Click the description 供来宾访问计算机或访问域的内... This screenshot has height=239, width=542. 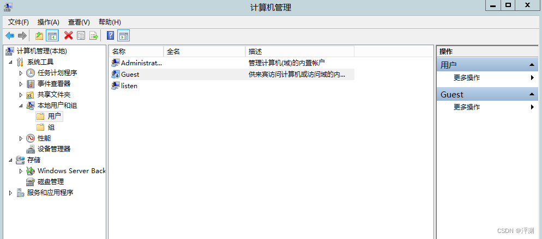point(297,75)
